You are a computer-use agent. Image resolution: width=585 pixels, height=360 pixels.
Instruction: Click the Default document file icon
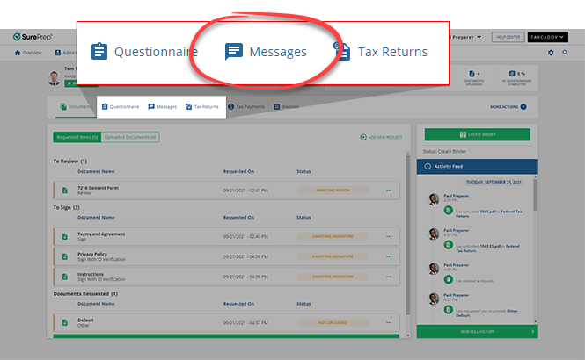[x=65, y=323]
